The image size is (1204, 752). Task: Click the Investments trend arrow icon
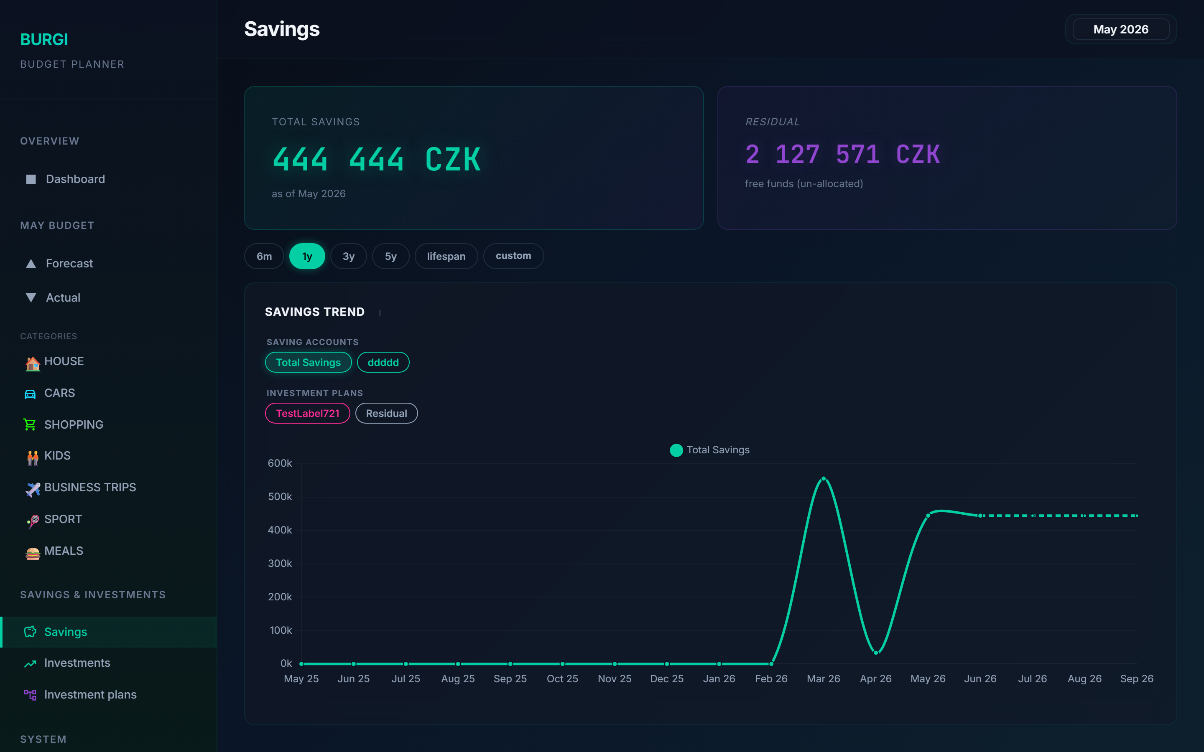[31, 663]
